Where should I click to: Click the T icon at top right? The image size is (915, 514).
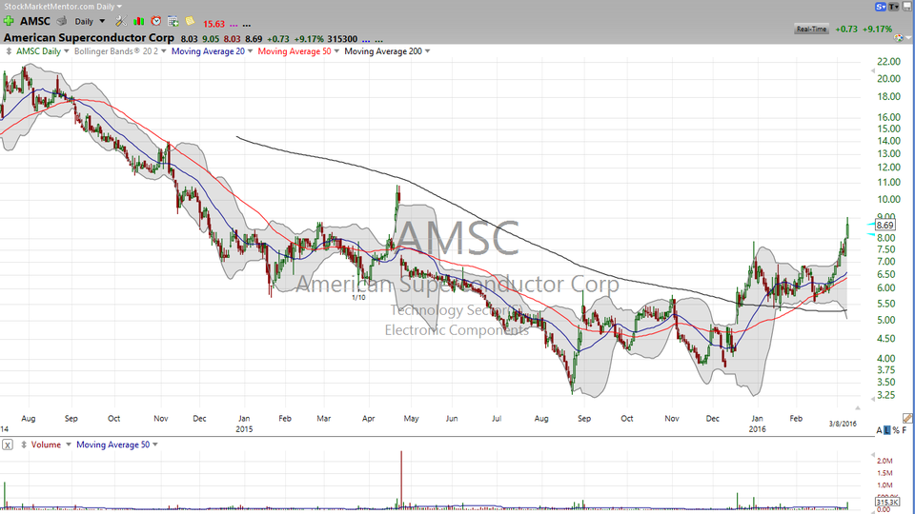pyautogui.click(x=894, y=7)
